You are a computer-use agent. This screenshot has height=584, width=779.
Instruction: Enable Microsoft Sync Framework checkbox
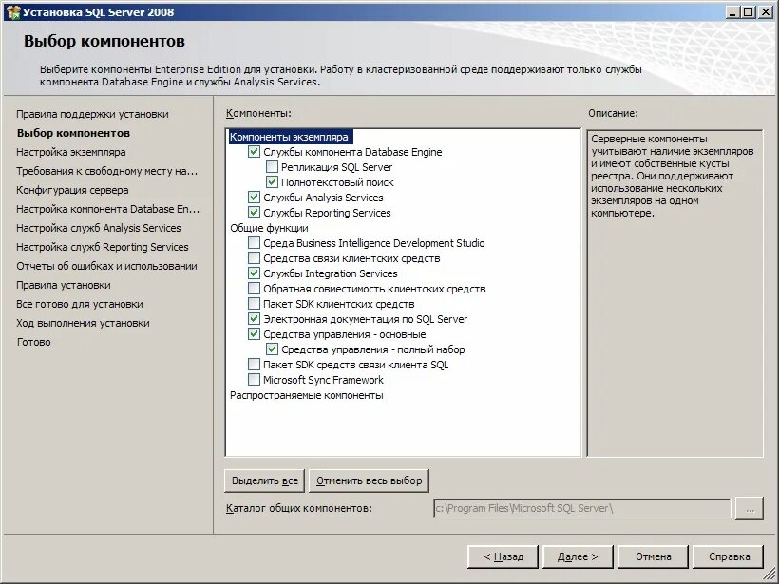(254, 380)
